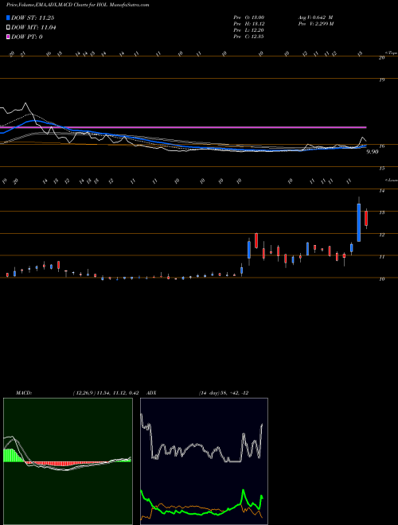
Task: Click the MACD chart thumbnail panel
Action: coord(68,461)
